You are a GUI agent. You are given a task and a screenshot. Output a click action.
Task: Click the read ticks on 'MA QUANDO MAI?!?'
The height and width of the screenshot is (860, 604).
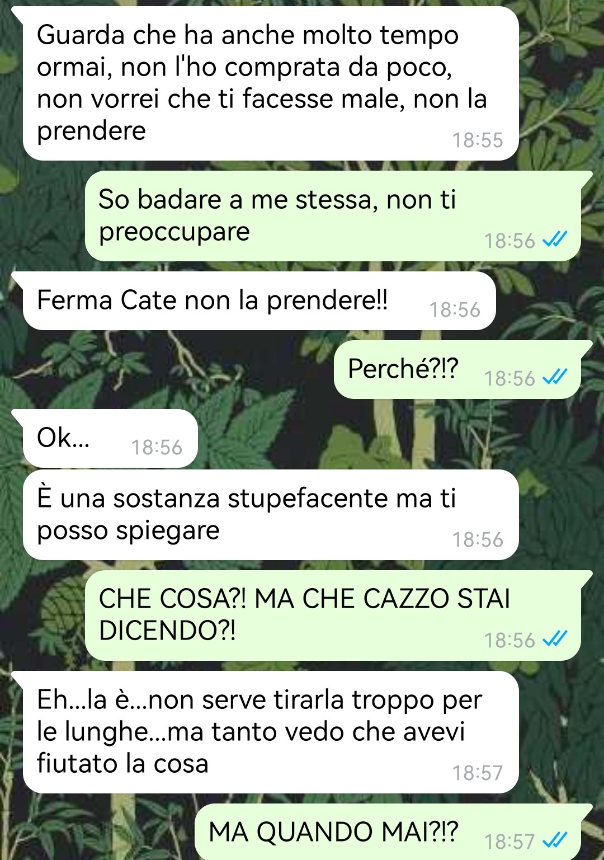click(x=555, y=841)
